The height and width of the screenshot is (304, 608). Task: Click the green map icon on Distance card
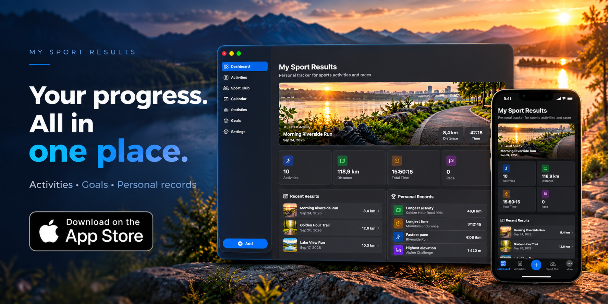342,160
